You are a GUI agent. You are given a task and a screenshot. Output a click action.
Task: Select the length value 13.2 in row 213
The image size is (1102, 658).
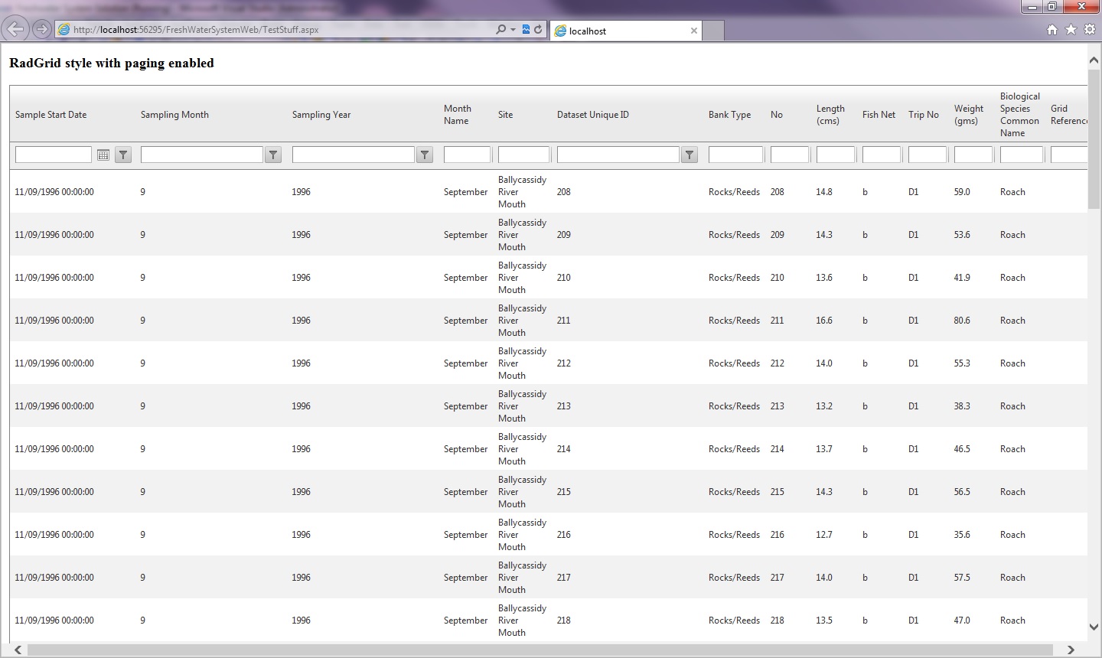(x=824, y=406)
